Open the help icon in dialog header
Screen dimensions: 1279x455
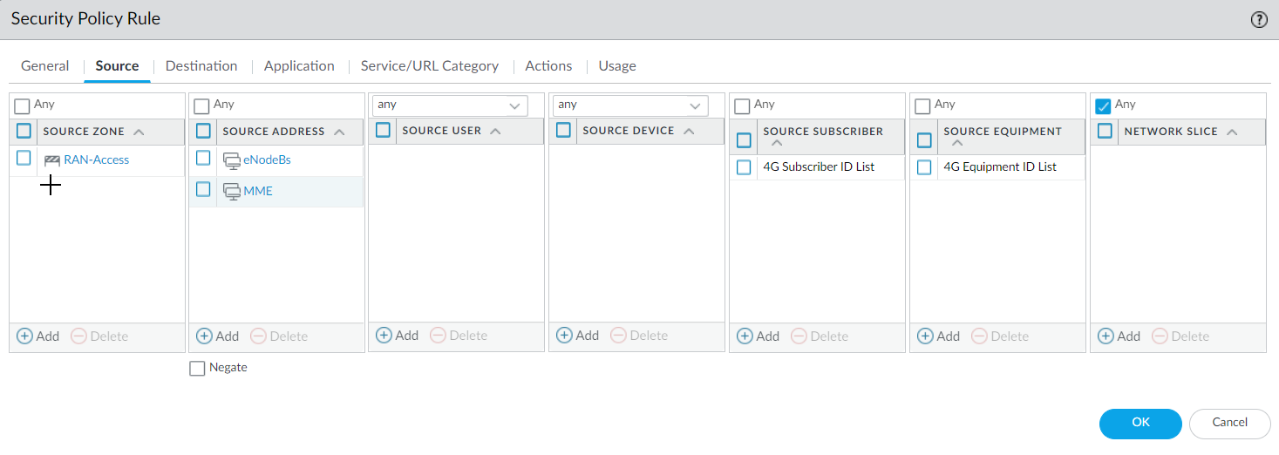[1259, 20]
